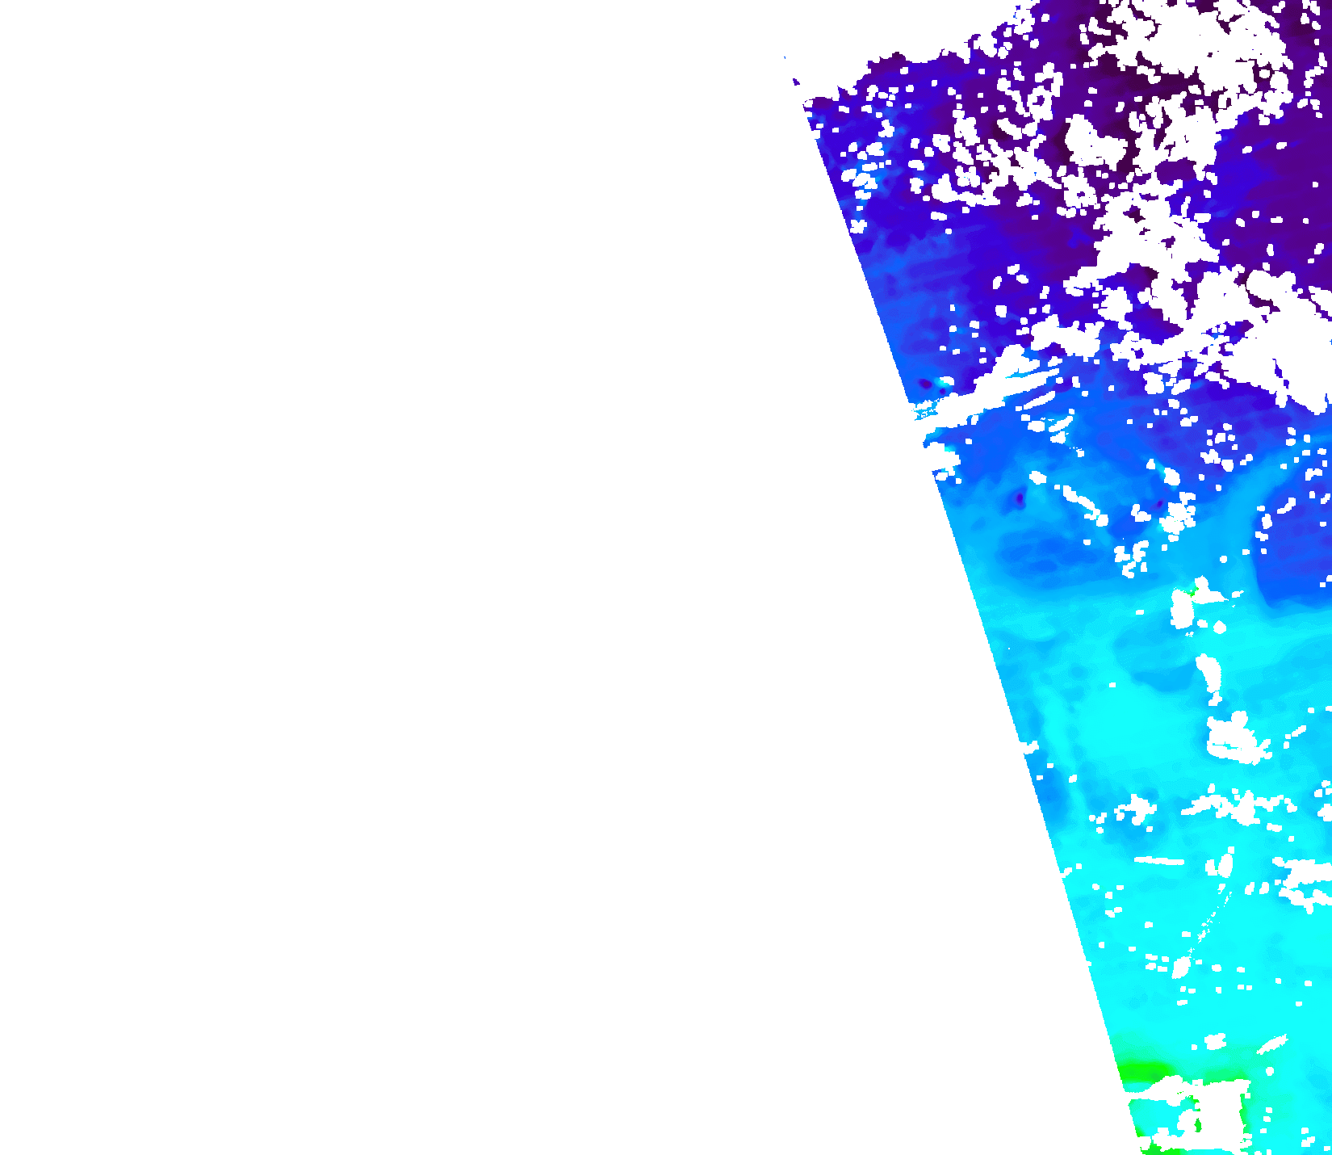
Task: Click the tall white blob in the cyan region
Action: click(x=1209, y=677)
